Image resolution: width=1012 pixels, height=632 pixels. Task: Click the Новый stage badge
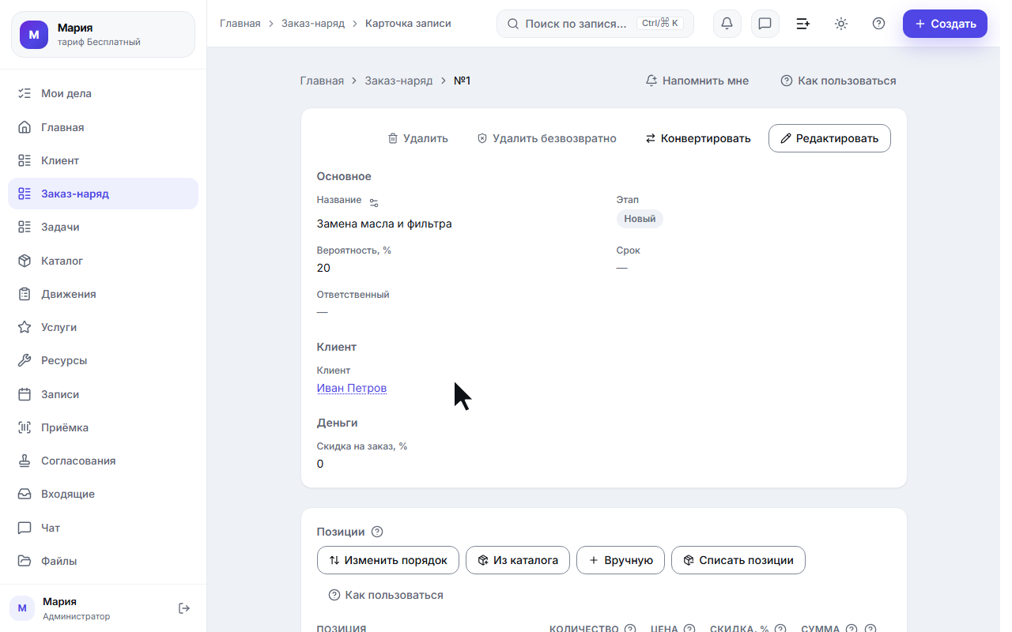640,219
